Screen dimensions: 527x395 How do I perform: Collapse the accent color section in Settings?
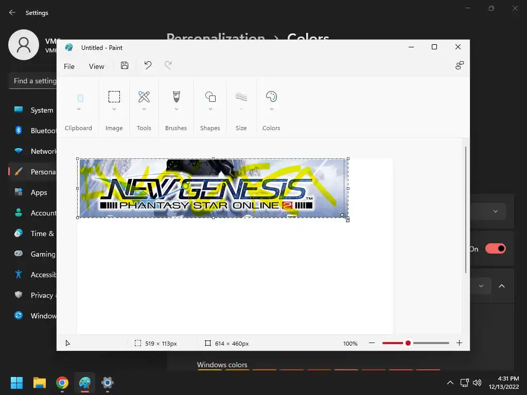click(502, 286)
